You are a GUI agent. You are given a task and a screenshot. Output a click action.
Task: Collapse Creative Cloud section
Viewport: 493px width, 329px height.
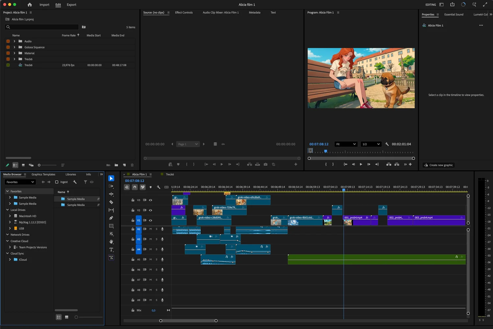[7, 241]
